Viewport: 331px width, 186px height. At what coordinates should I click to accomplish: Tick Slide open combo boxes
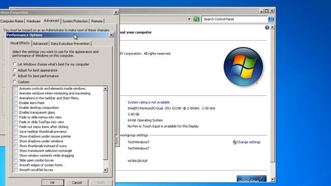point(16,160)
